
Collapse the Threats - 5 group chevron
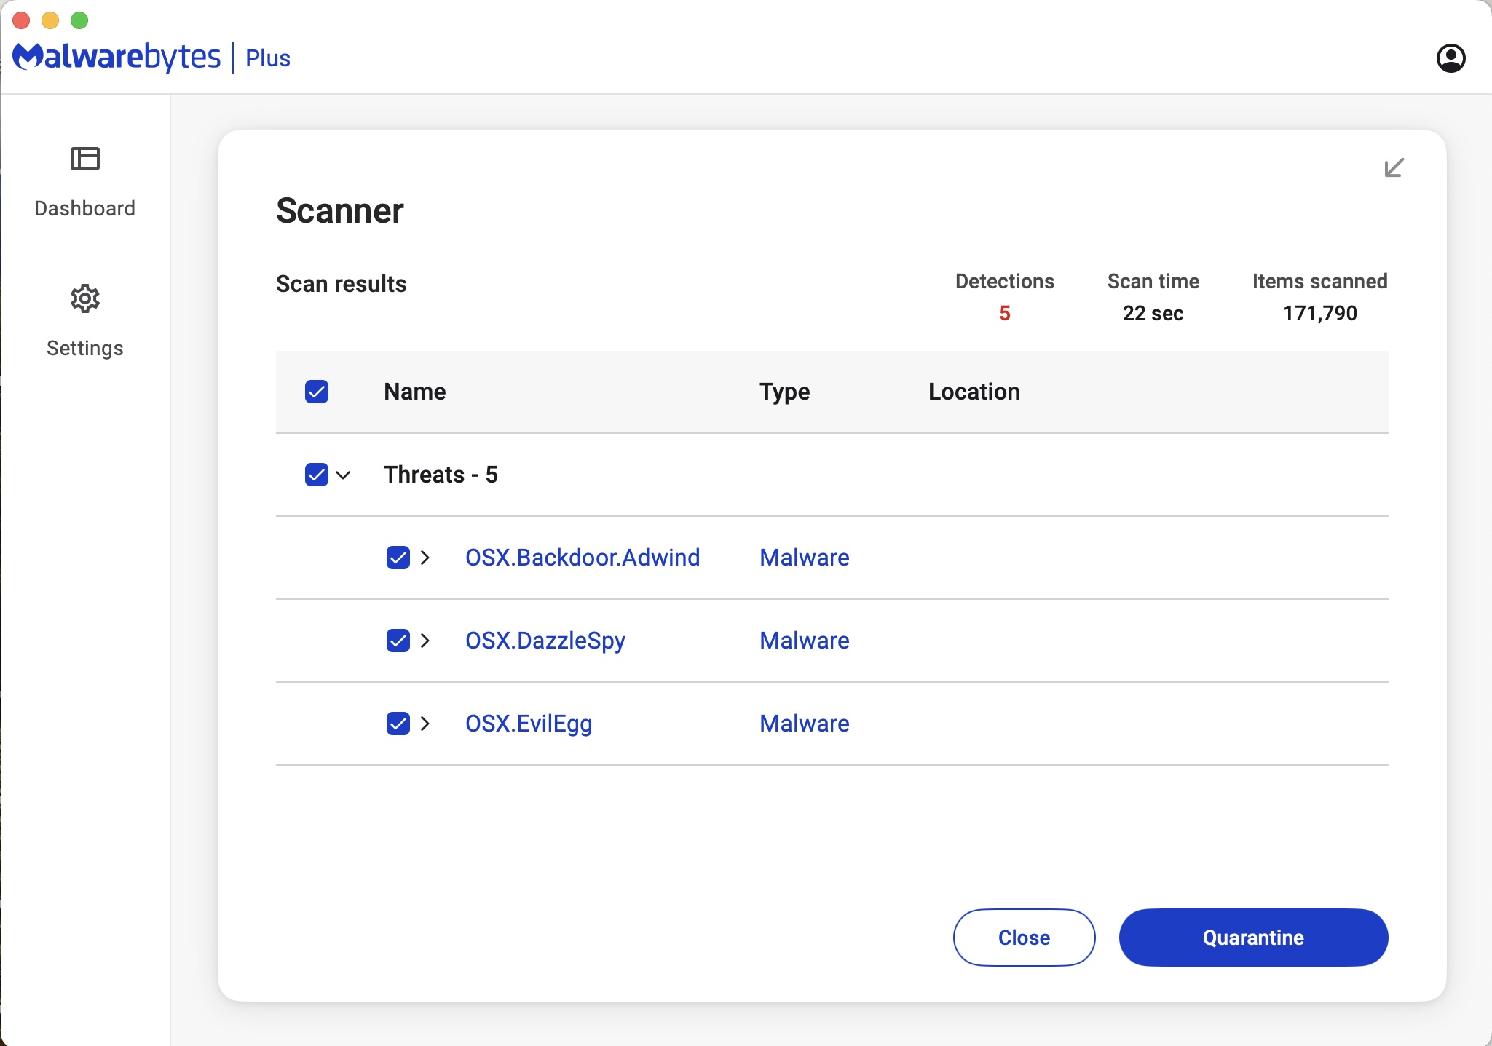344,475
